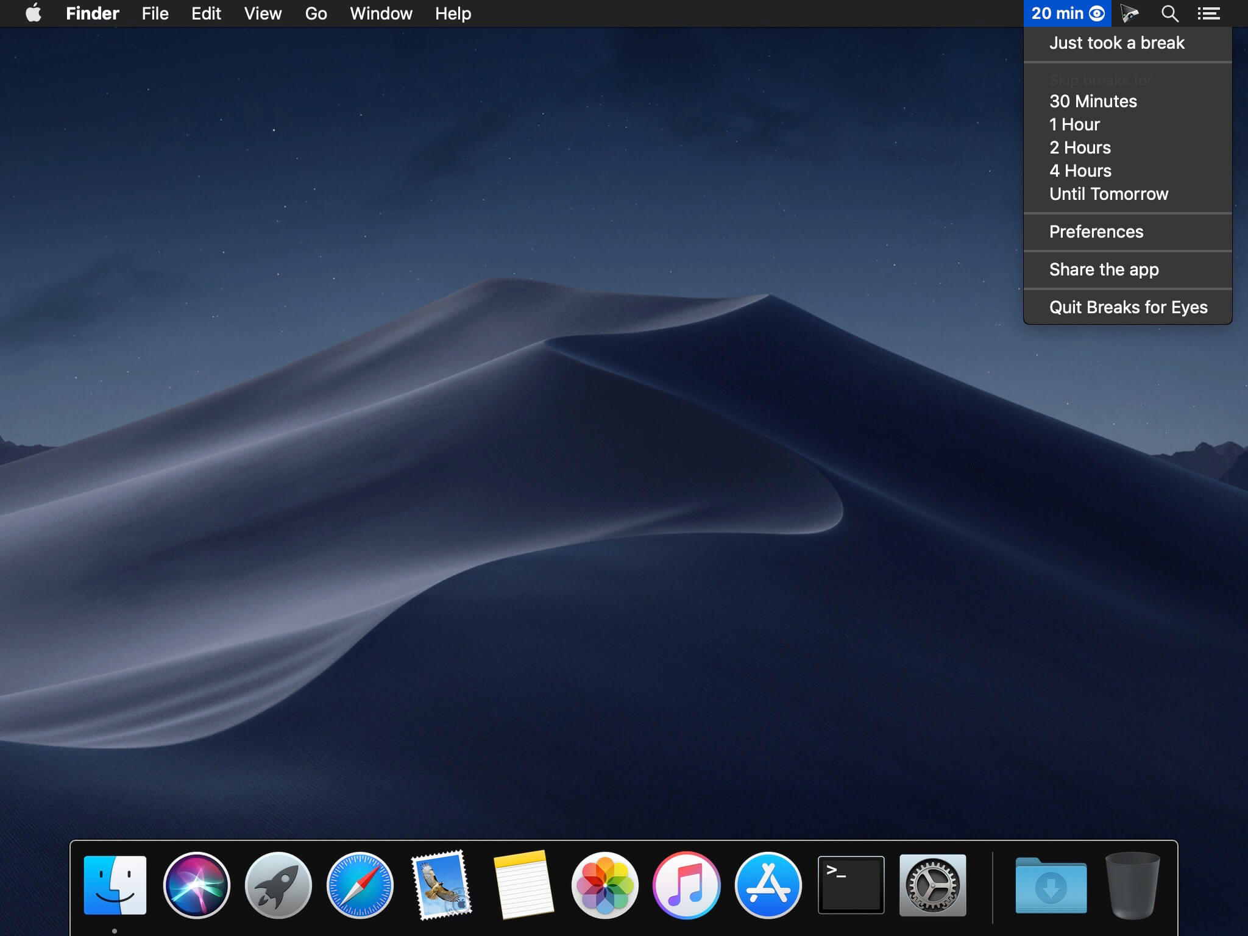Choose Until Tomorrow skip option

click(1108, 194)
